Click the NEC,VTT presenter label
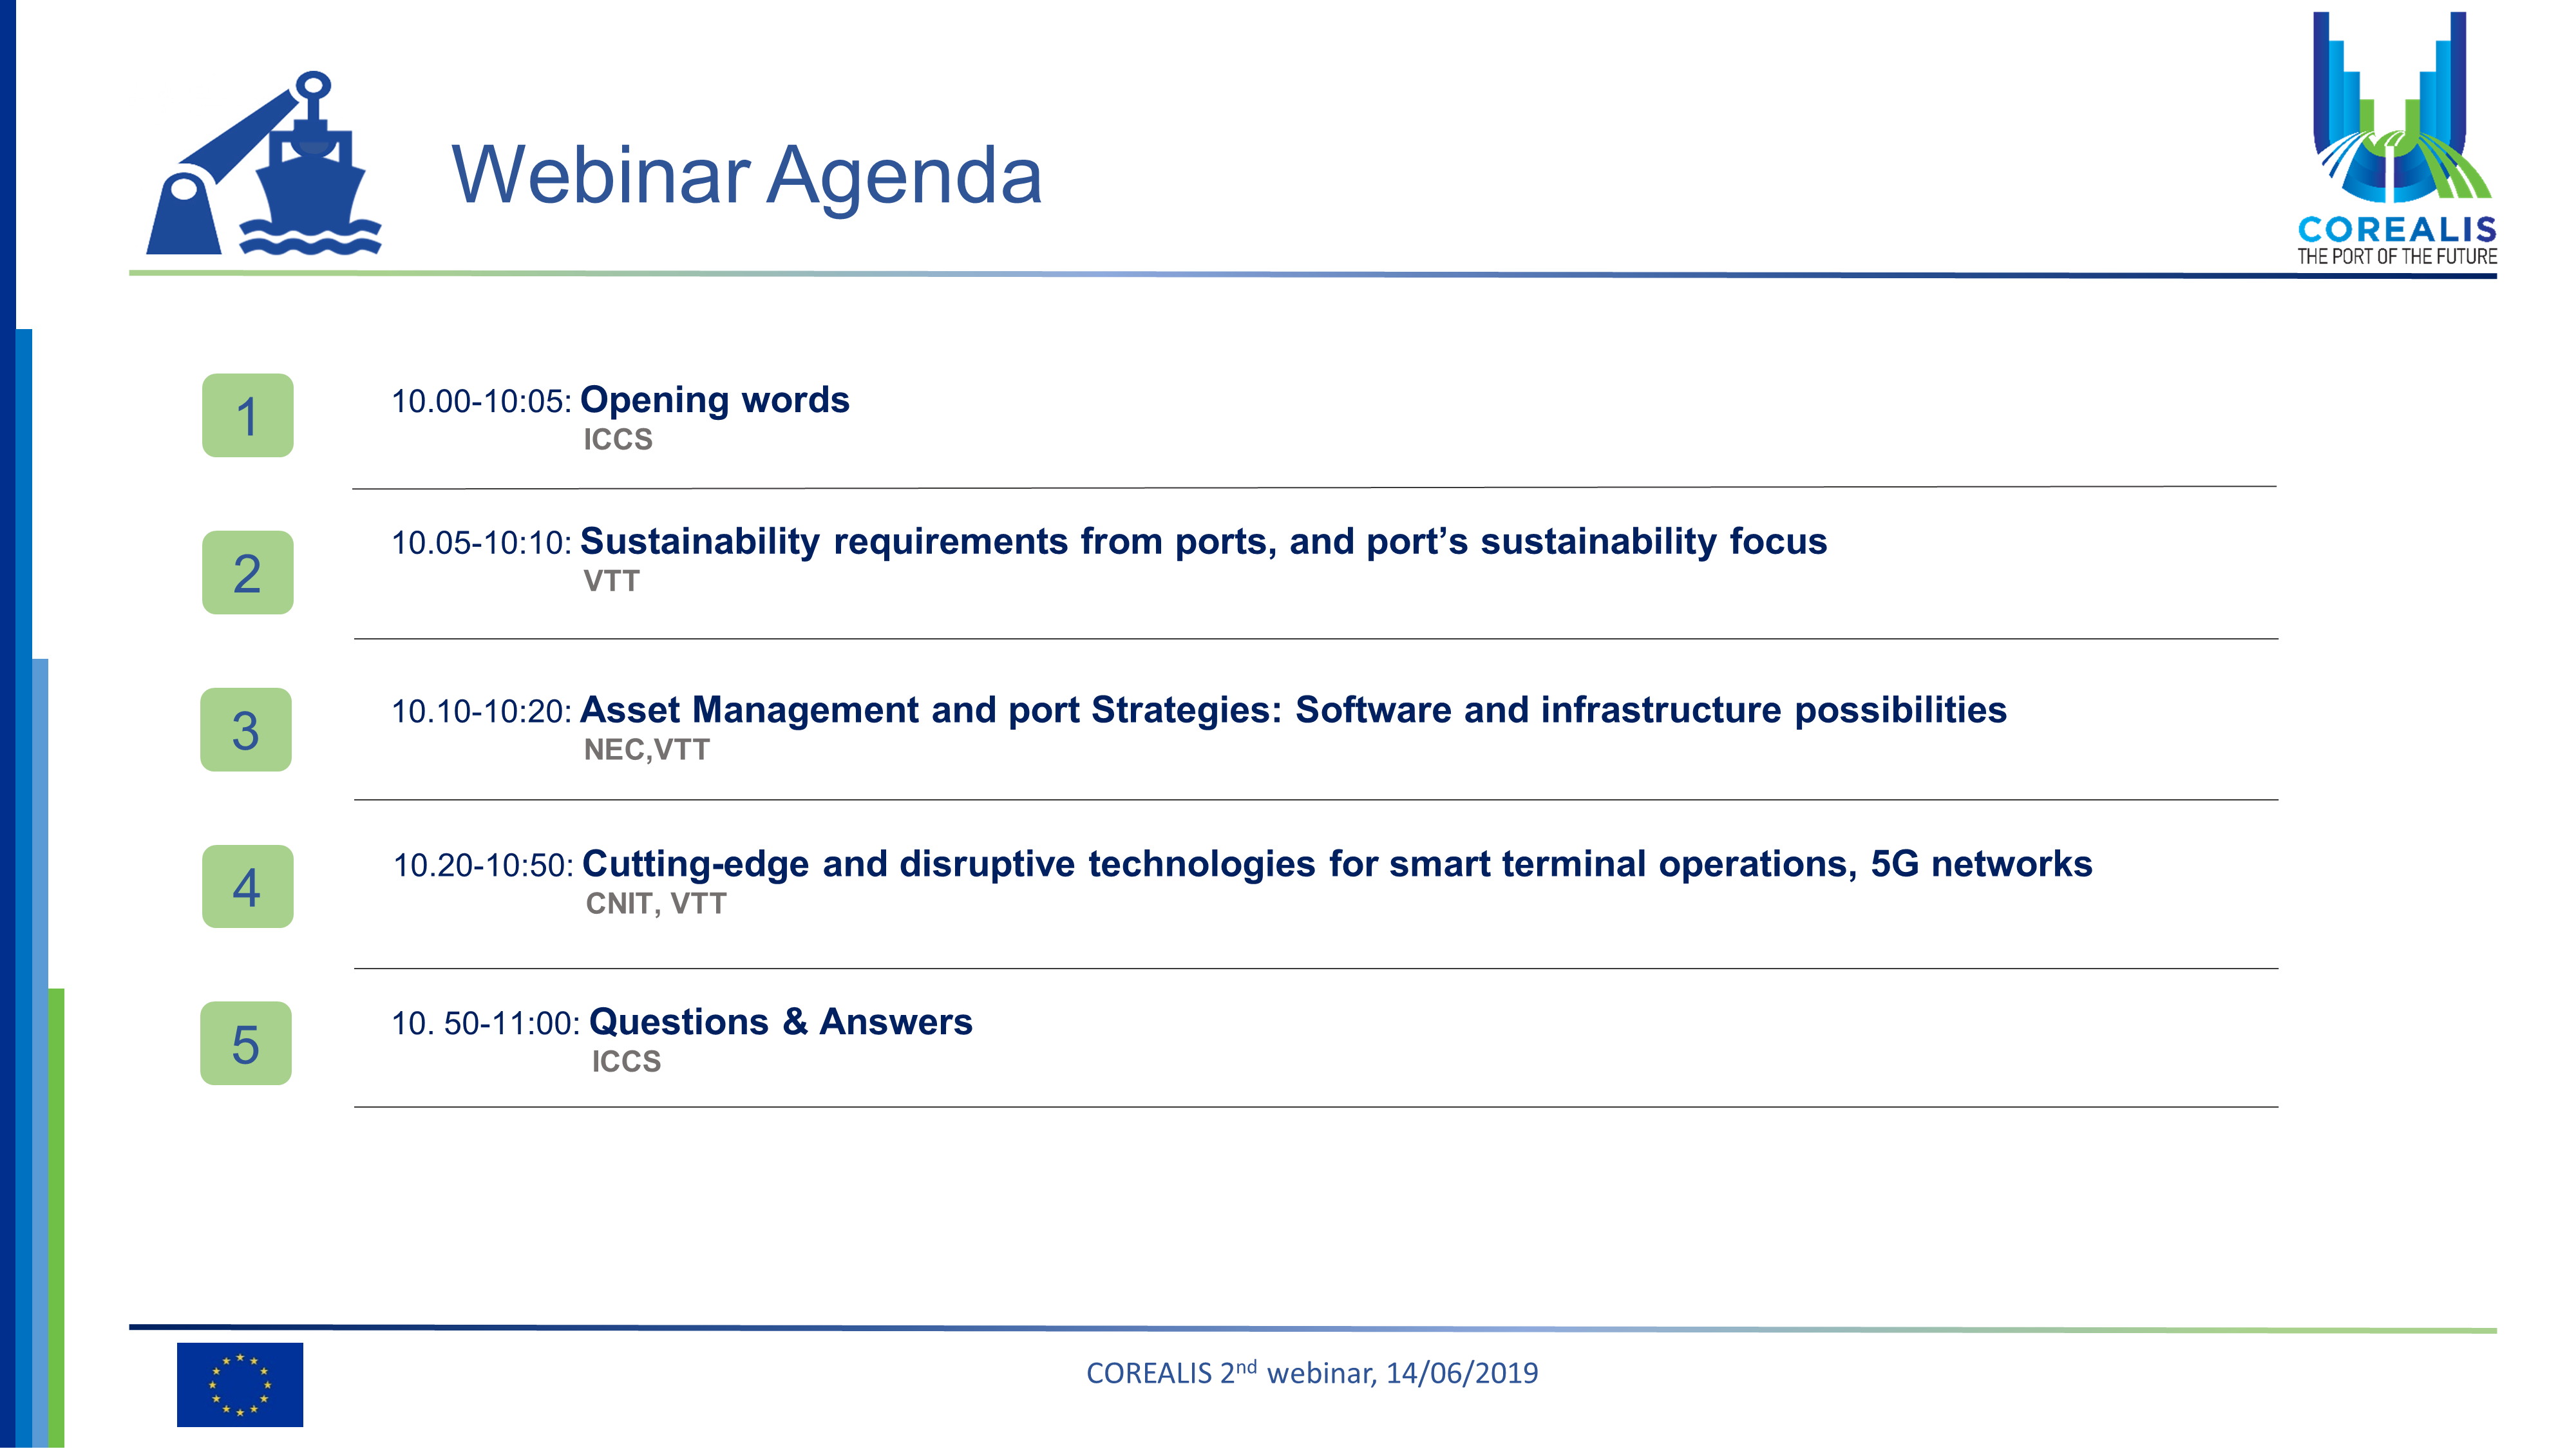Screen dimensions: 2576x1449 [647, 750]
